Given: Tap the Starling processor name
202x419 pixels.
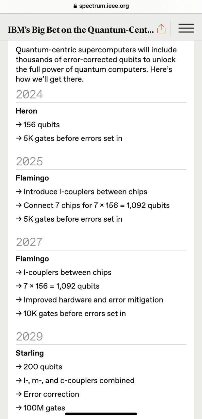Looking at the screenshot, I should click(x=30, y=353).
